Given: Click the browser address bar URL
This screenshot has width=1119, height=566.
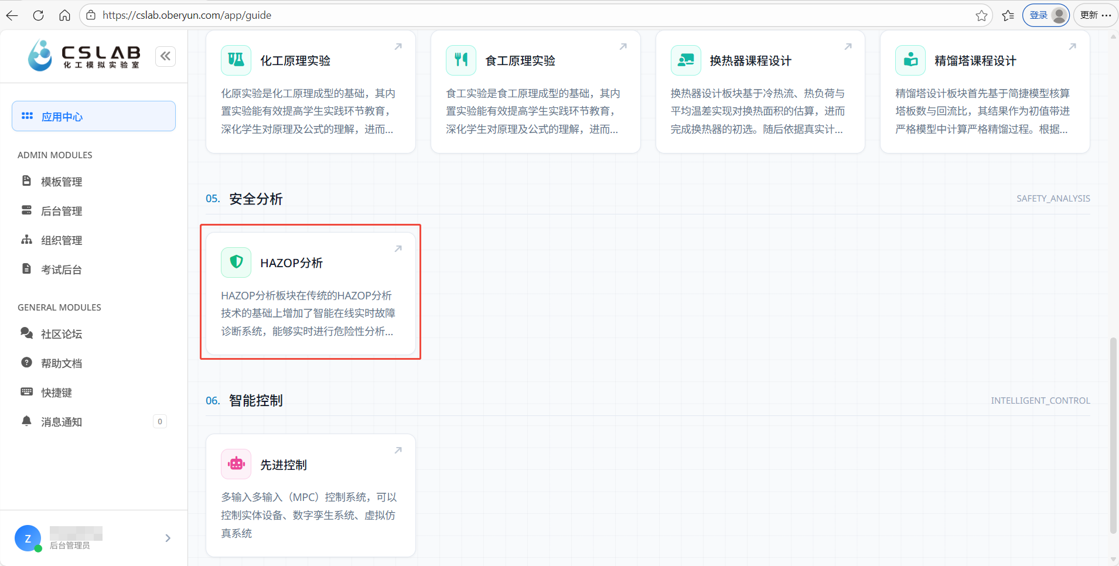Looking at the screenshot, I should 187,15.
